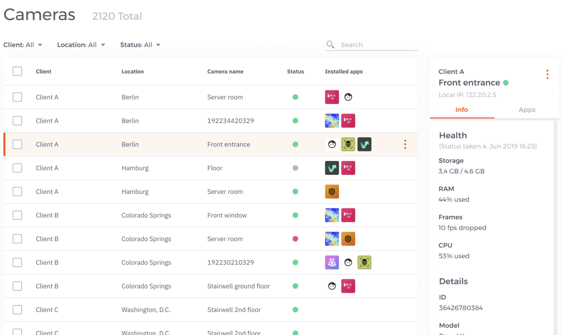Switch to the Apps tab

(527, 110)
